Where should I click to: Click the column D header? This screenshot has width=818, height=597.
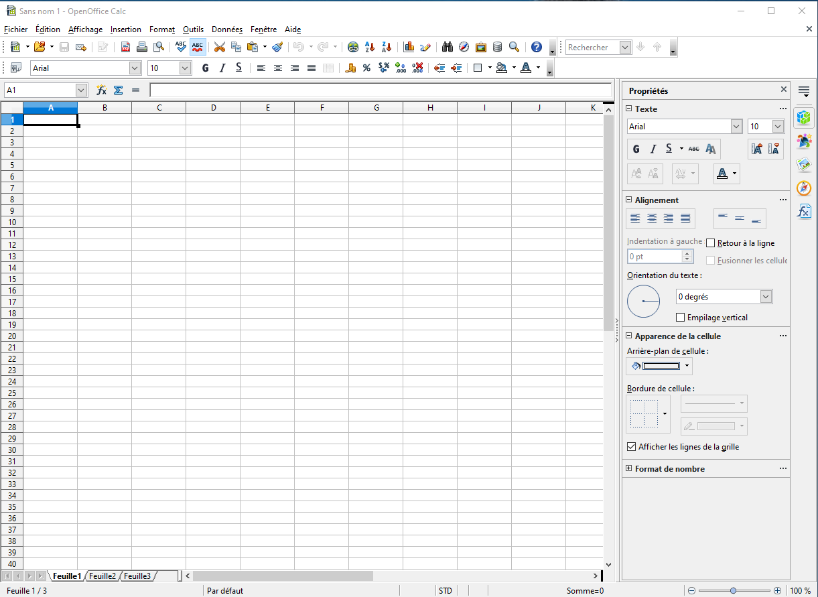click(213, 108)
